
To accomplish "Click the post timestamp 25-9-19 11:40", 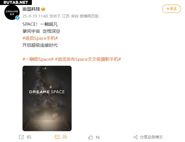I will (35, 16).
